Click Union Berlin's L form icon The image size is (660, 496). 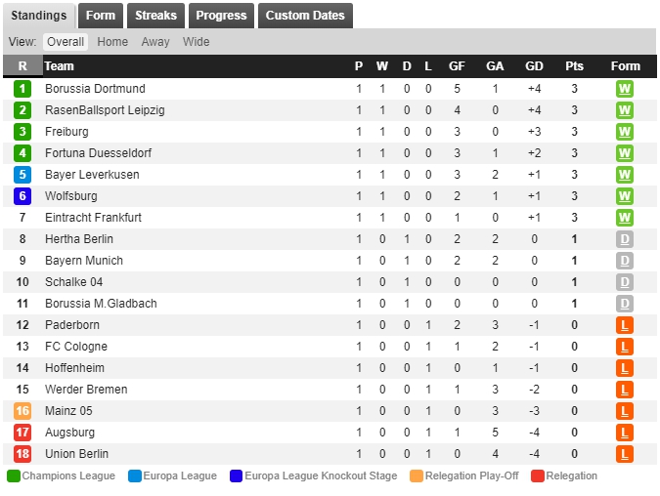coord(625,454)
